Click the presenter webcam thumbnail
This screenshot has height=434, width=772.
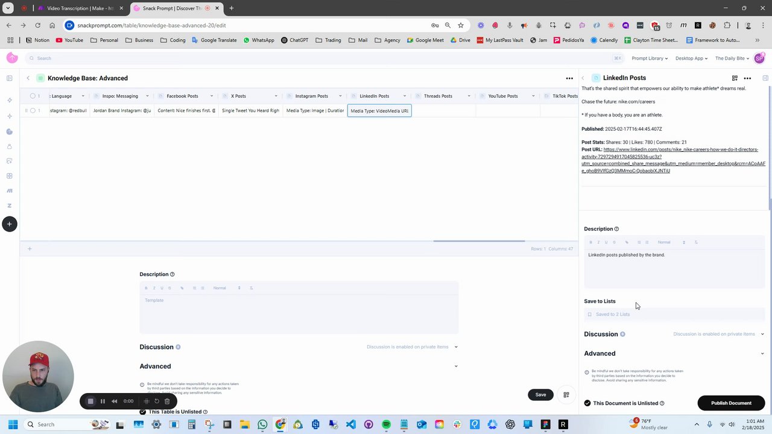coord(38,377)
